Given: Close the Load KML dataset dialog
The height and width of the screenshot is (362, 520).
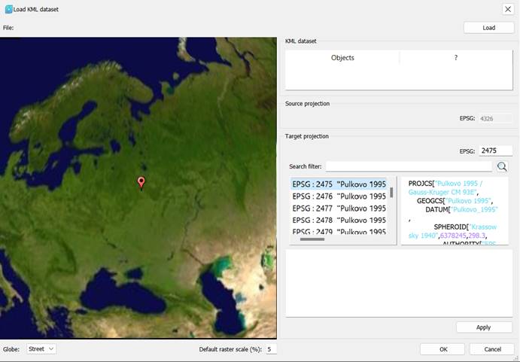Looking at the screenshot, I should tap(507, 9).
